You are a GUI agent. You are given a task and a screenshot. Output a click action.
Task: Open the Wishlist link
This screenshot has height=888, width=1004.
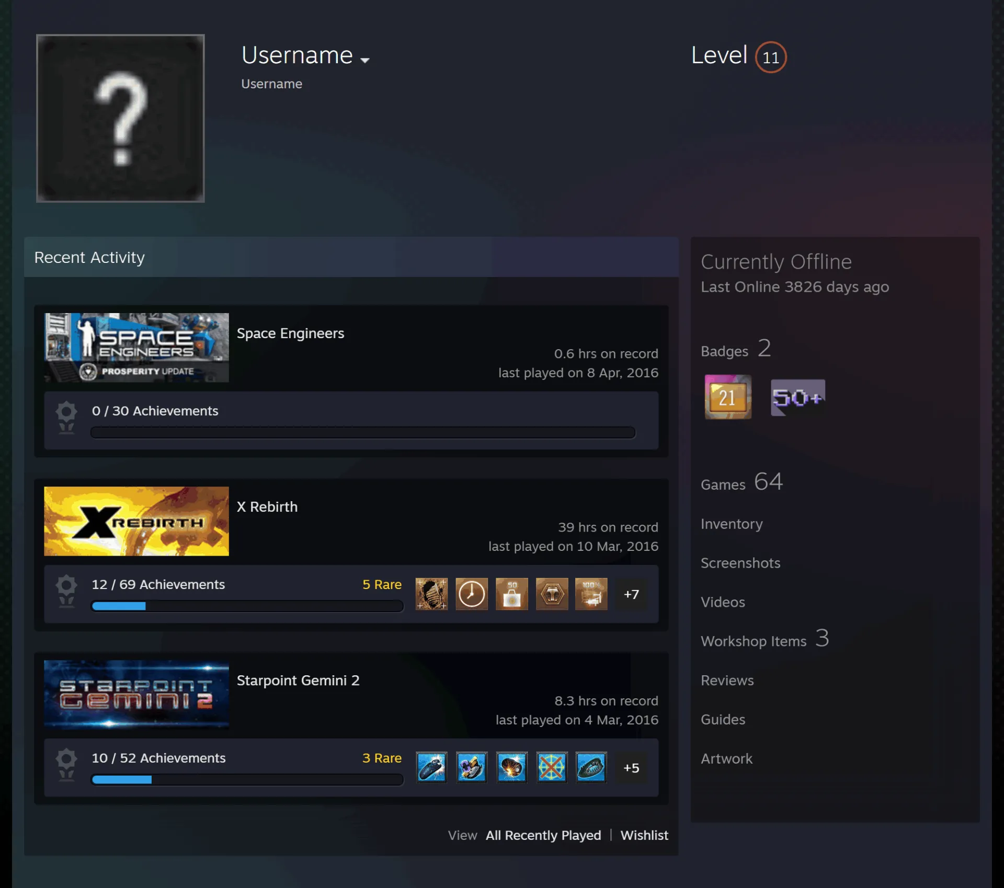(x=644, y=835)
